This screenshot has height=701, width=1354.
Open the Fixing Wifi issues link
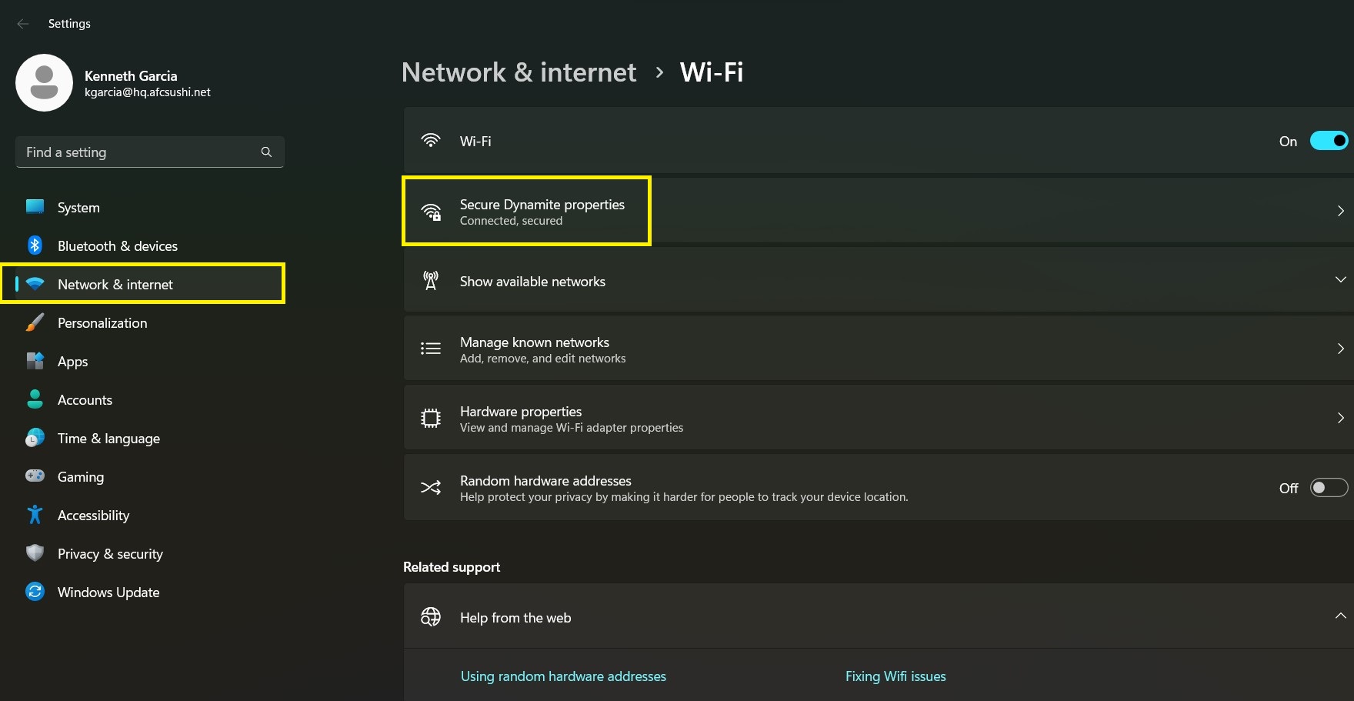(x=895, y=676)
